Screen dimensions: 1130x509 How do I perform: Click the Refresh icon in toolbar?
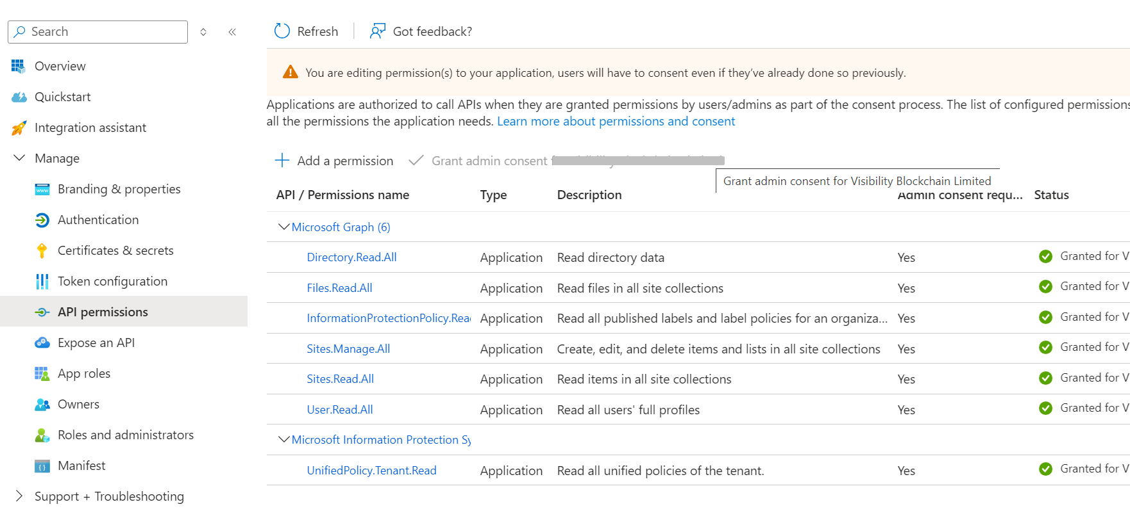coord(282,31)
